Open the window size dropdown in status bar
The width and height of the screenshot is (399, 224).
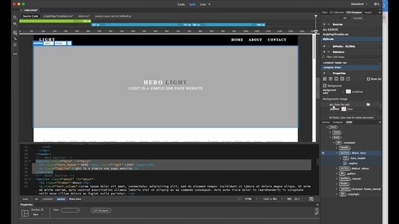pos(273,199)
